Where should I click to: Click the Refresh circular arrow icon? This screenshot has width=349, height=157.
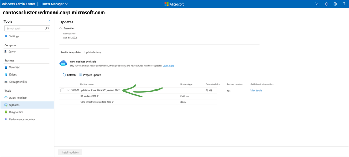[x=64, y=75]
